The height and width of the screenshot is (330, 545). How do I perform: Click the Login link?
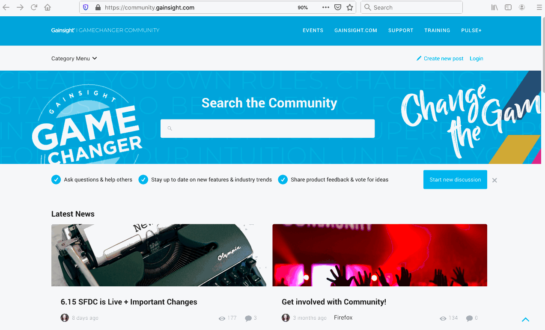tap(477, 59)
